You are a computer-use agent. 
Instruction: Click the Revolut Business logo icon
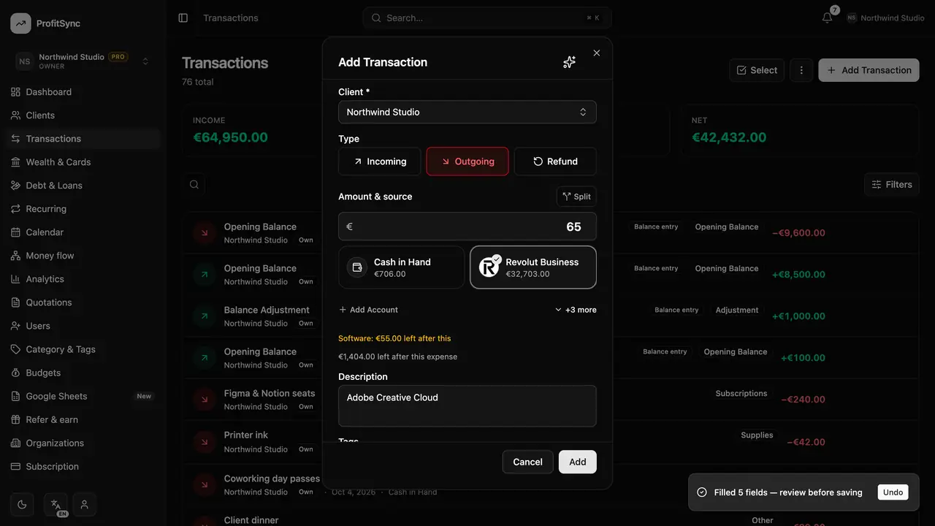[489, 267]
